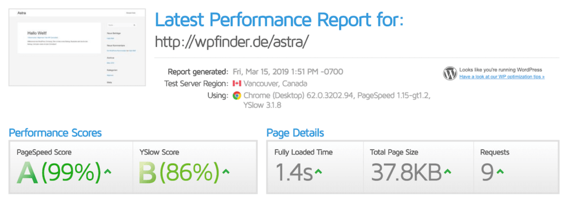
Task: Select the YSlow Score B (86%) grade
Action: tap(179, 173)
